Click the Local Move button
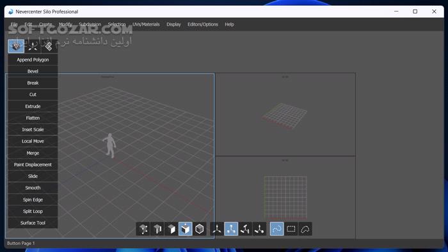The image size is (448, 252). pyautogui.click(x=33, y=141)
